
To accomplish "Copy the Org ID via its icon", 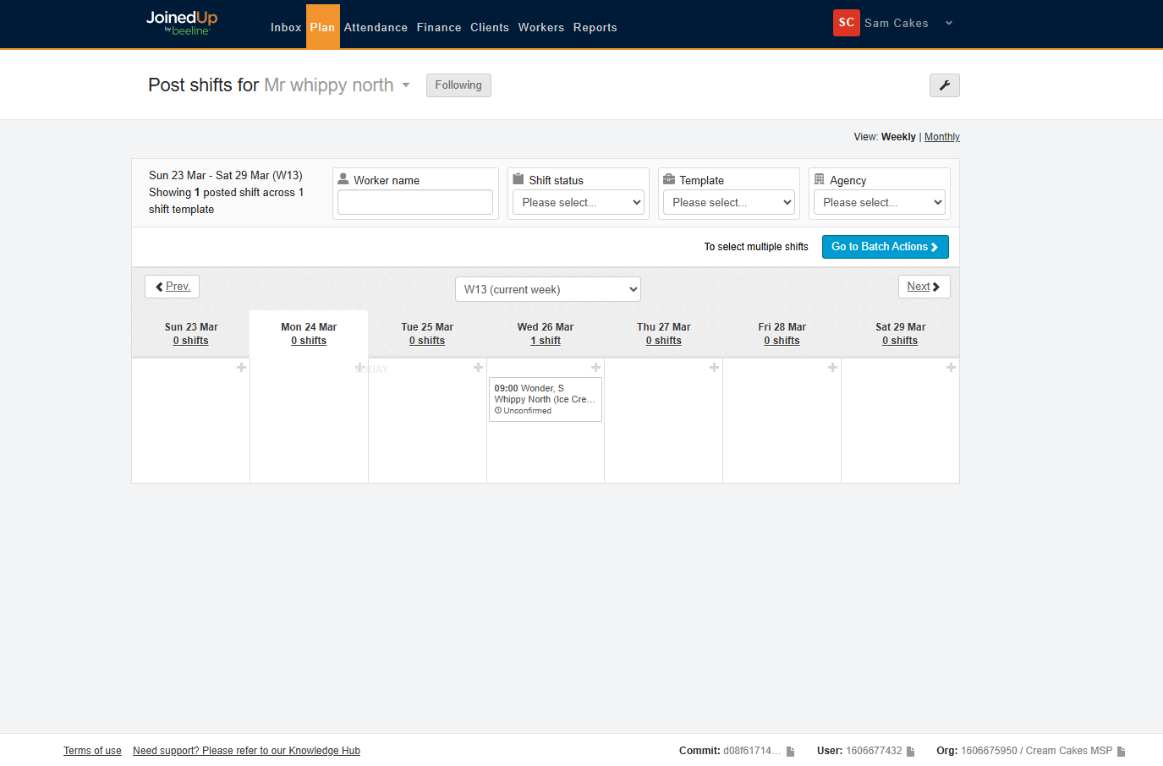I will [1121, 752].
